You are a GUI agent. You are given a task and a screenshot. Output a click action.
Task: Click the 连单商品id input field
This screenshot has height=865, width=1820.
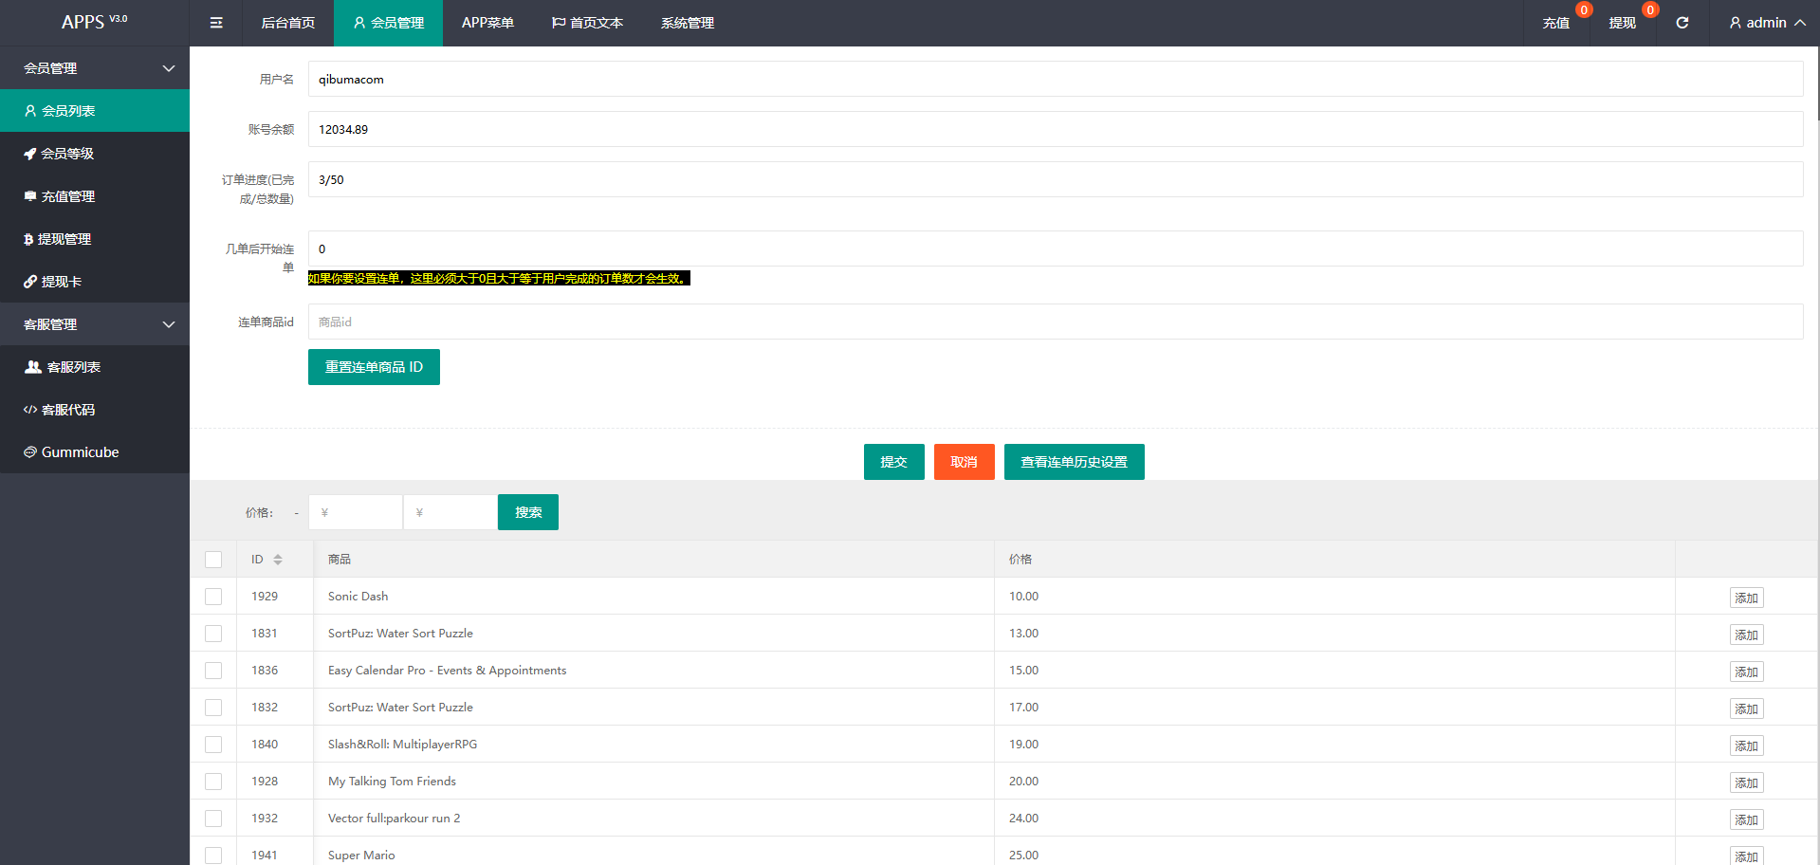[1055, 322]
